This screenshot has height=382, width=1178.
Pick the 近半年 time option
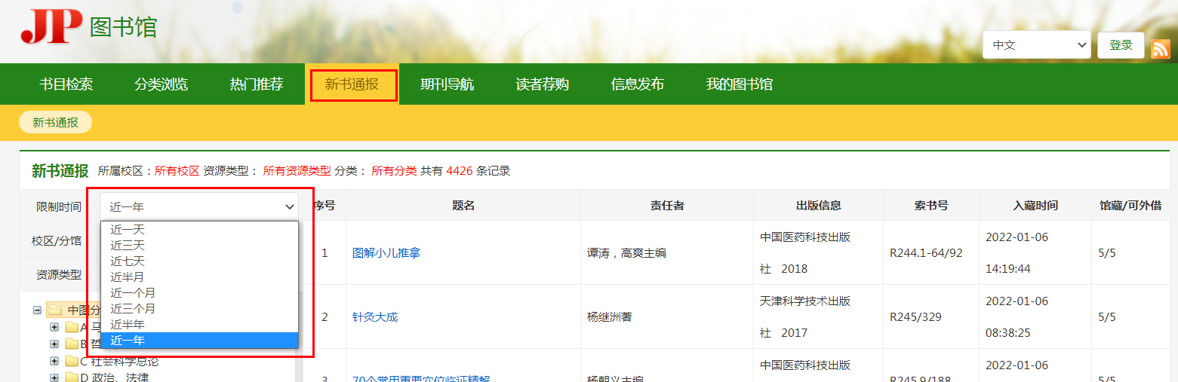(128, 324)
